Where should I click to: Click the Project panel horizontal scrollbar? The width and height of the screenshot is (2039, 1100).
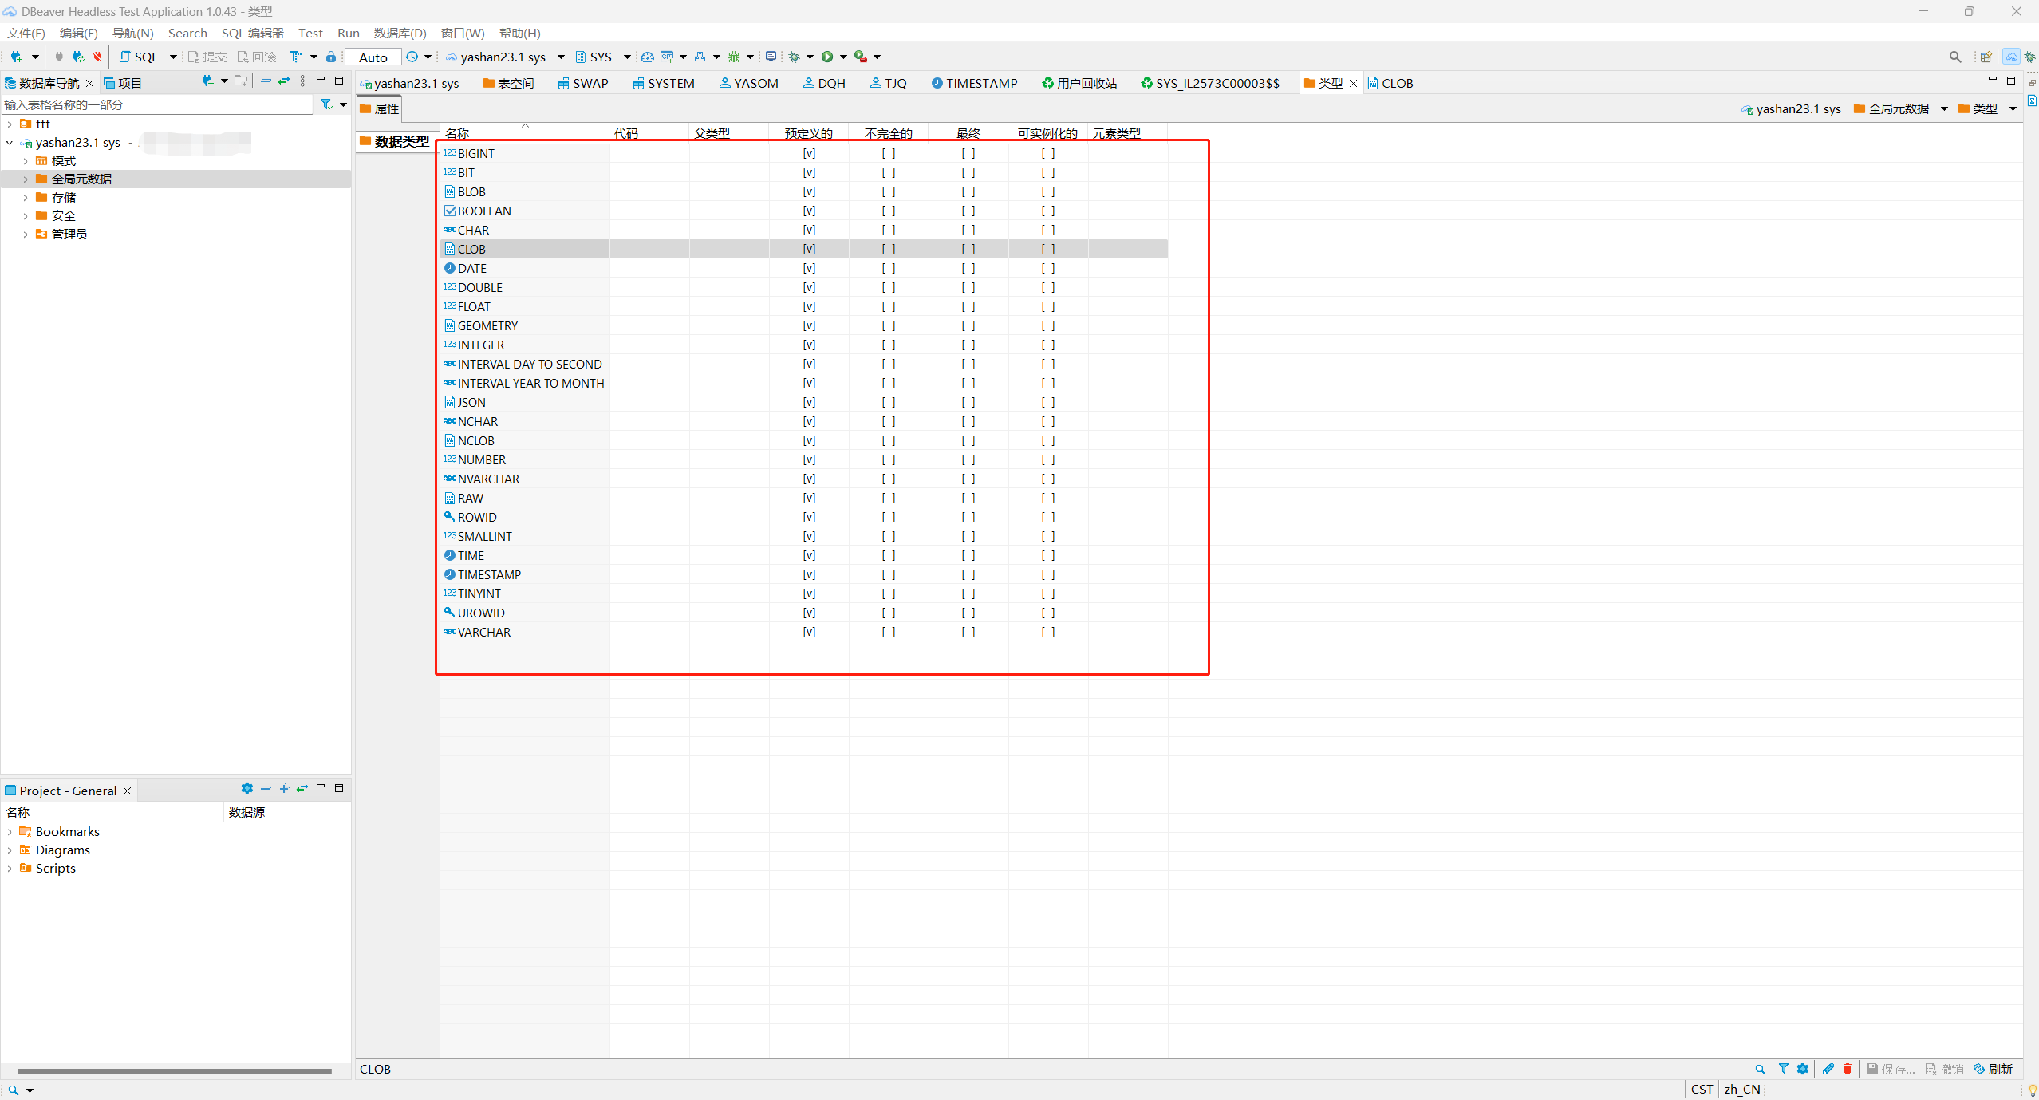pyautogui.click(x=174, y=1071)
